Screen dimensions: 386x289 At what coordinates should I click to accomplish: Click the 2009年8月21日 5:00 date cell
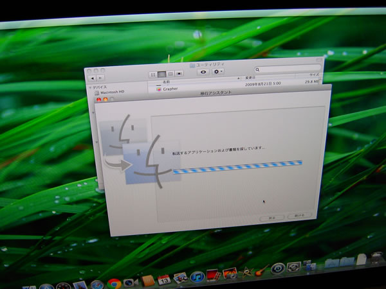tap(263, 83)
